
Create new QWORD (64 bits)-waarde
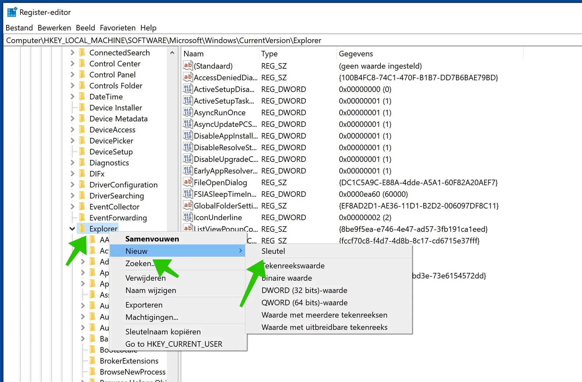click(x=329, y=302)
